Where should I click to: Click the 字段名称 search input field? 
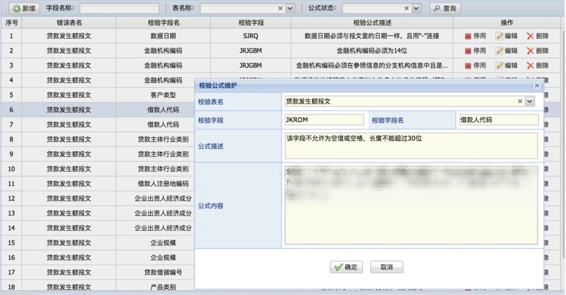click(x=119, y=8)
